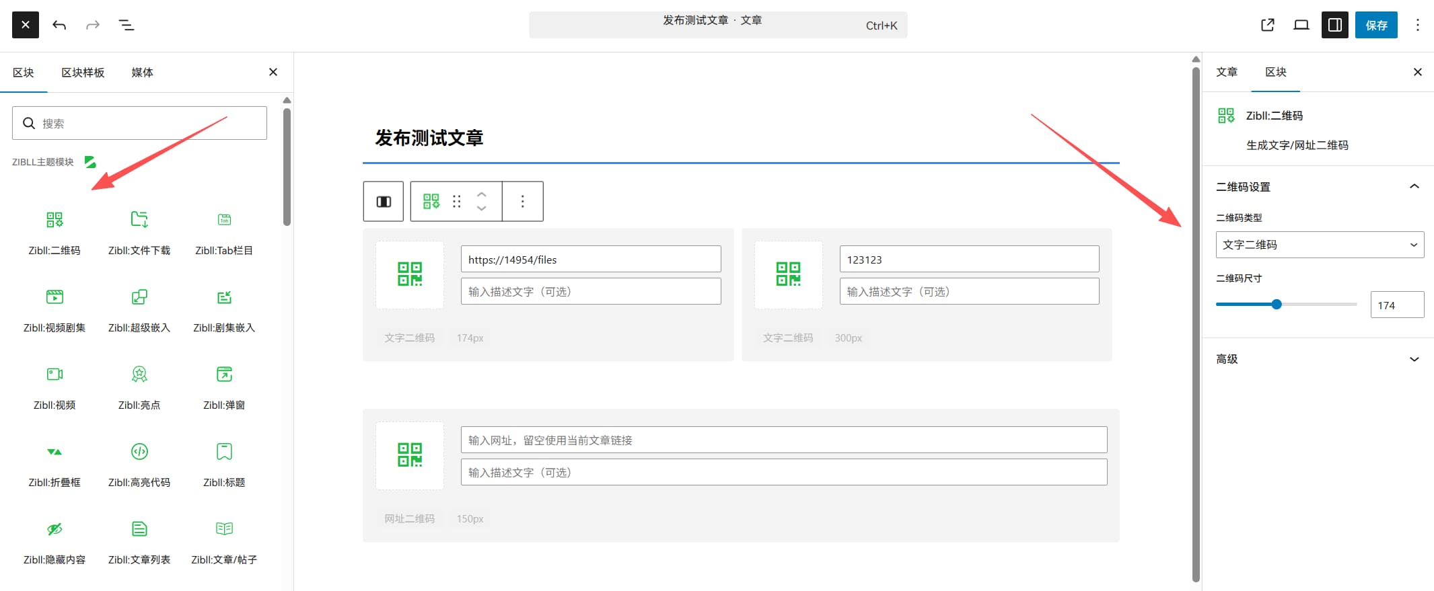Viewport: 1434px width, 591px height.
Task: Insert the Zibll:折叠框 block
Action: tap(55, 464)
